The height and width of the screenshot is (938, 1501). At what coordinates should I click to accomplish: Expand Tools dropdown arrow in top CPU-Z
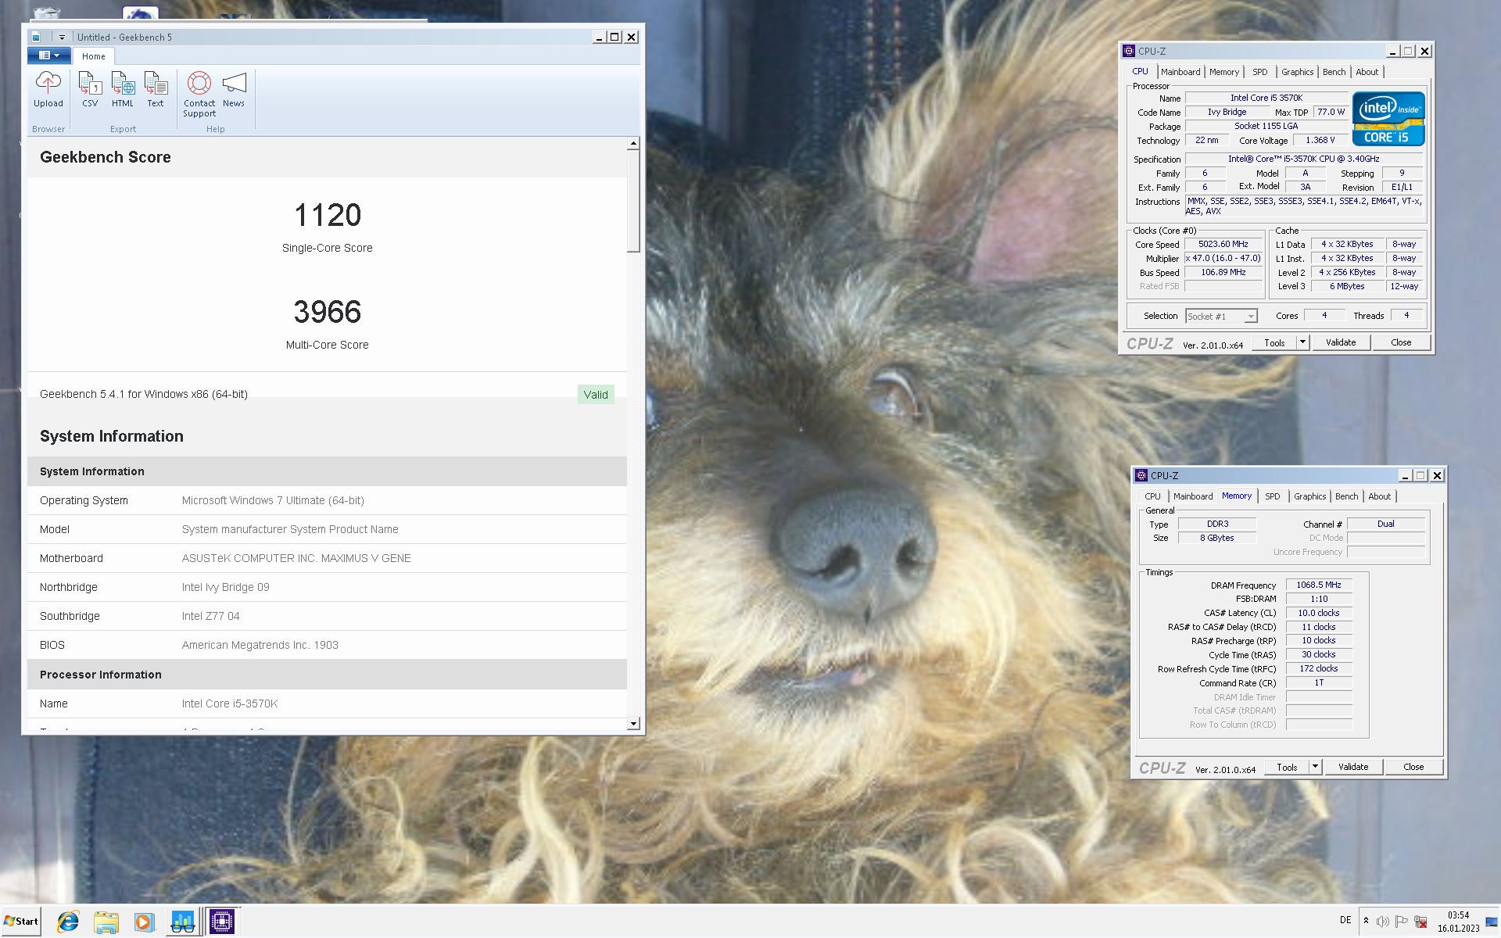pos(1302,343)
